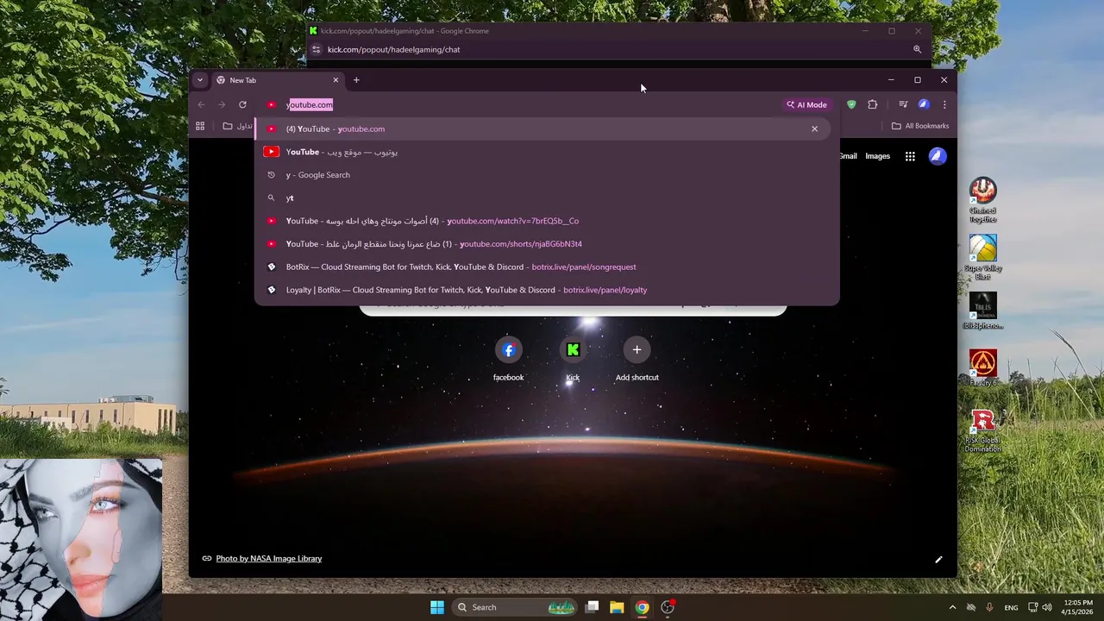The height and width of the screenshot is (621, 1104).
Task: Remove the youtube.com suggestion with X
Action: click(814, 129)
